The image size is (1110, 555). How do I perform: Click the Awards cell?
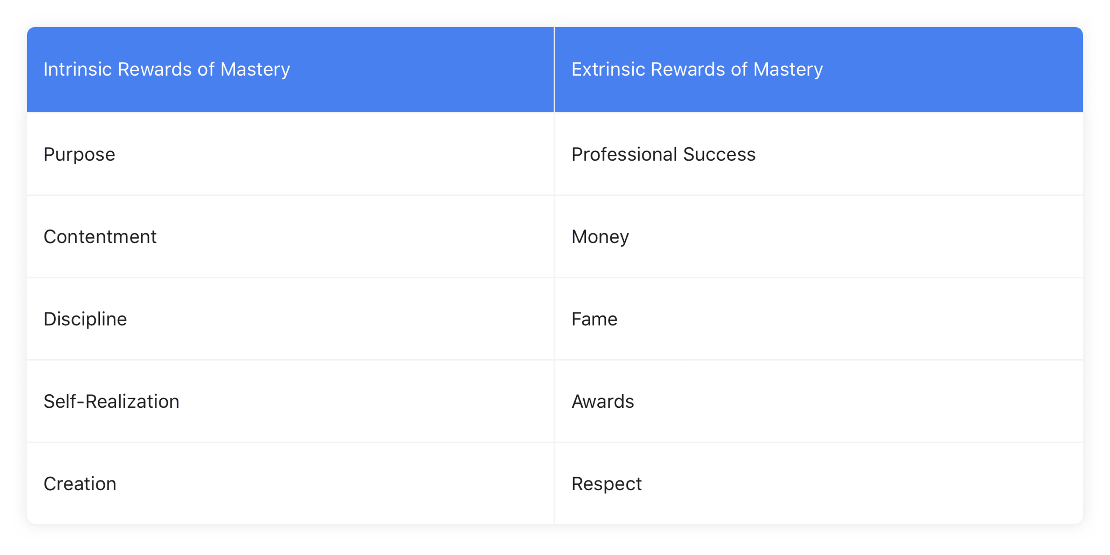click(x=819, y=401)
